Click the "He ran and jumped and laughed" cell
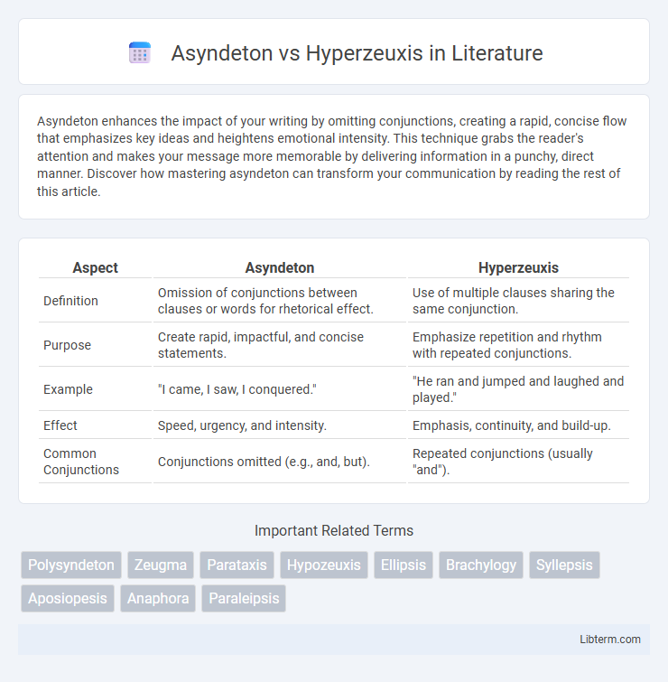This screenshot has height=682, width=668. coord(518,389)
